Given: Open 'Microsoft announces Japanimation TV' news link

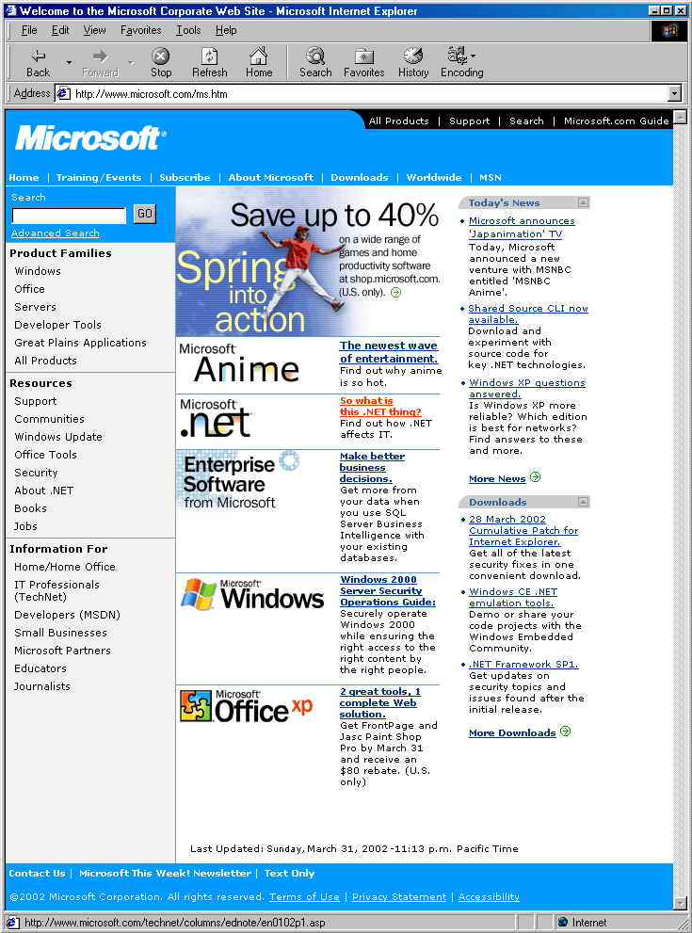Looking at the screenshot, I should coord(522,227).
